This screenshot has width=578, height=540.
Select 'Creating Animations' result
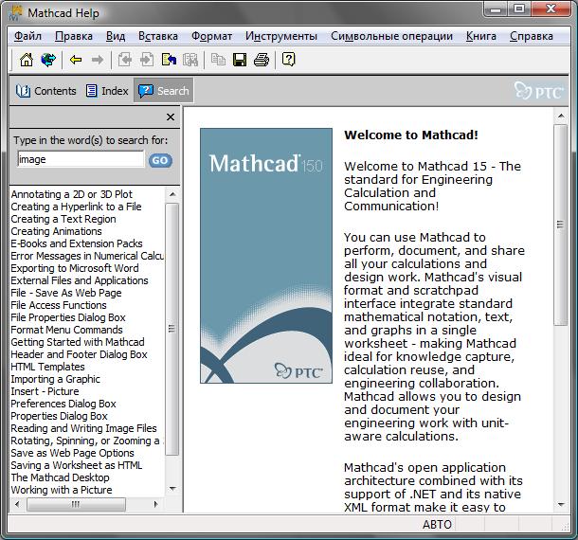[56, 231]
